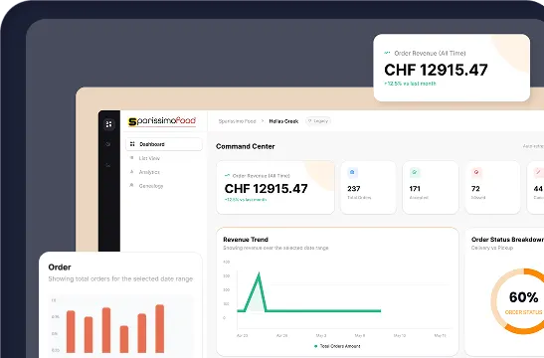544x358 pixels.
Task: Click the Sparissimo Food breadcrumb link
Action: click(x=237, y=121)
